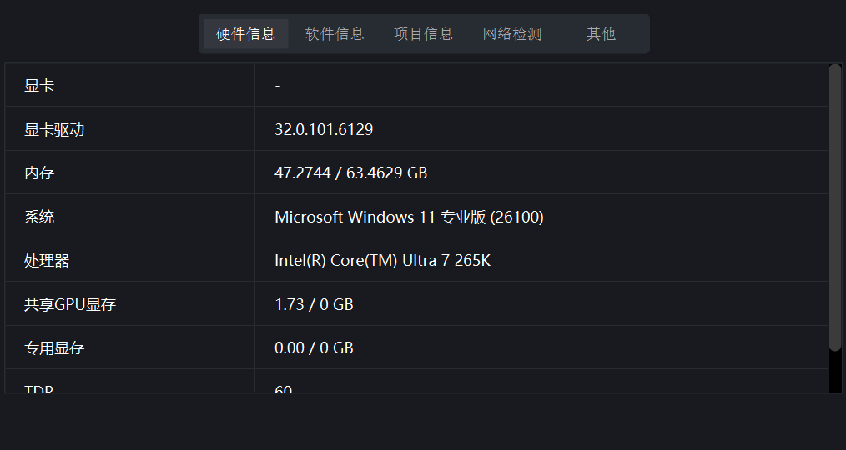The image size is (846, 450).
Task: Select the dedicated memory value 0.00 / 0 GB
Action: 314,348
